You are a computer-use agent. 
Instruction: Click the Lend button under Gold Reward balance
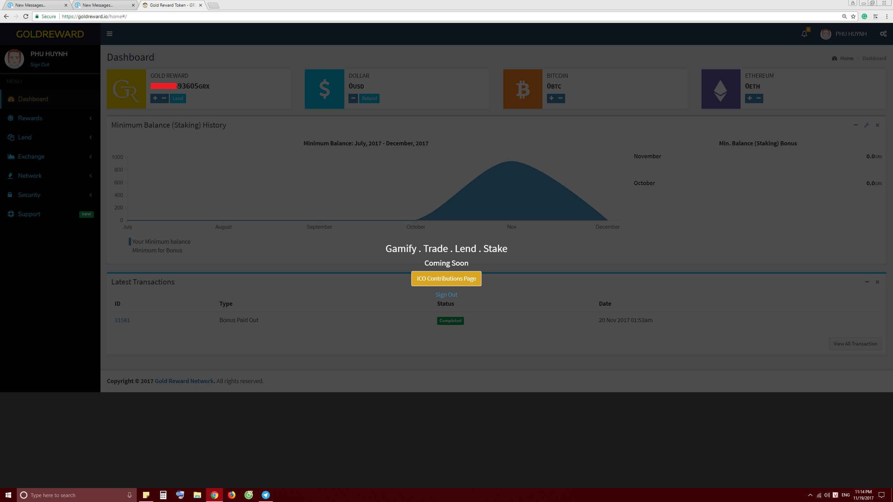tap(177, 98)
